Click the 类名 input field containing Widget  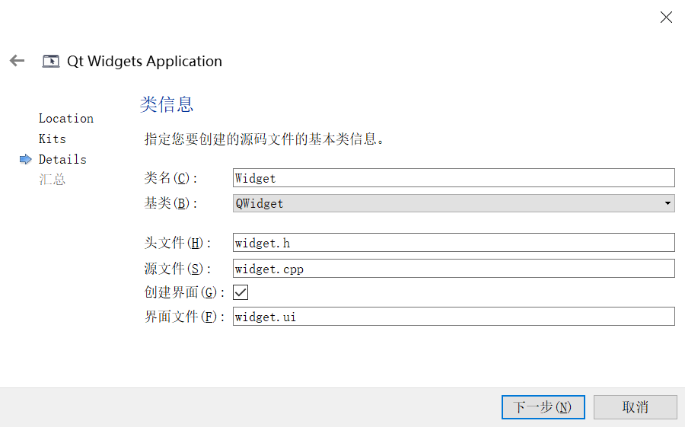click(x=454, y=178)
